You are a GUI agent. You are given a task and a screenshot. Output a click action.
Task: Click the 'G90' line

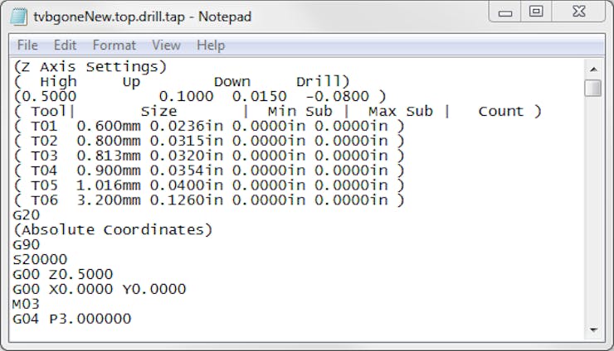pos(27,245)
